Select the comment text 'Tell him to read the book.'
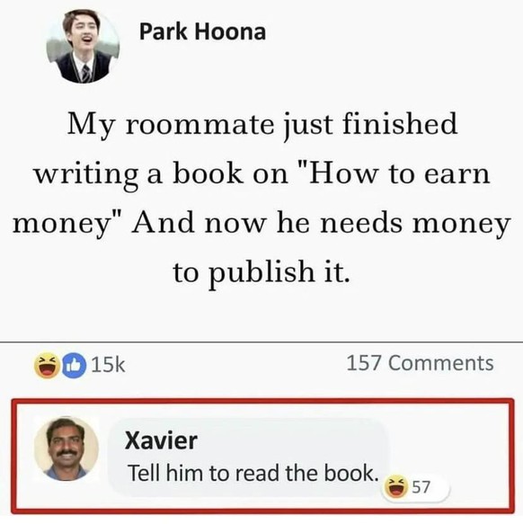Viewport: 523px width, 524px height. 253,473
